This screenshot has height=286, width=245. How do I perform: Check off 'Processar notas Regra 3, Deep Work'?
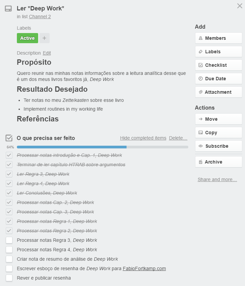pos(10,240)
